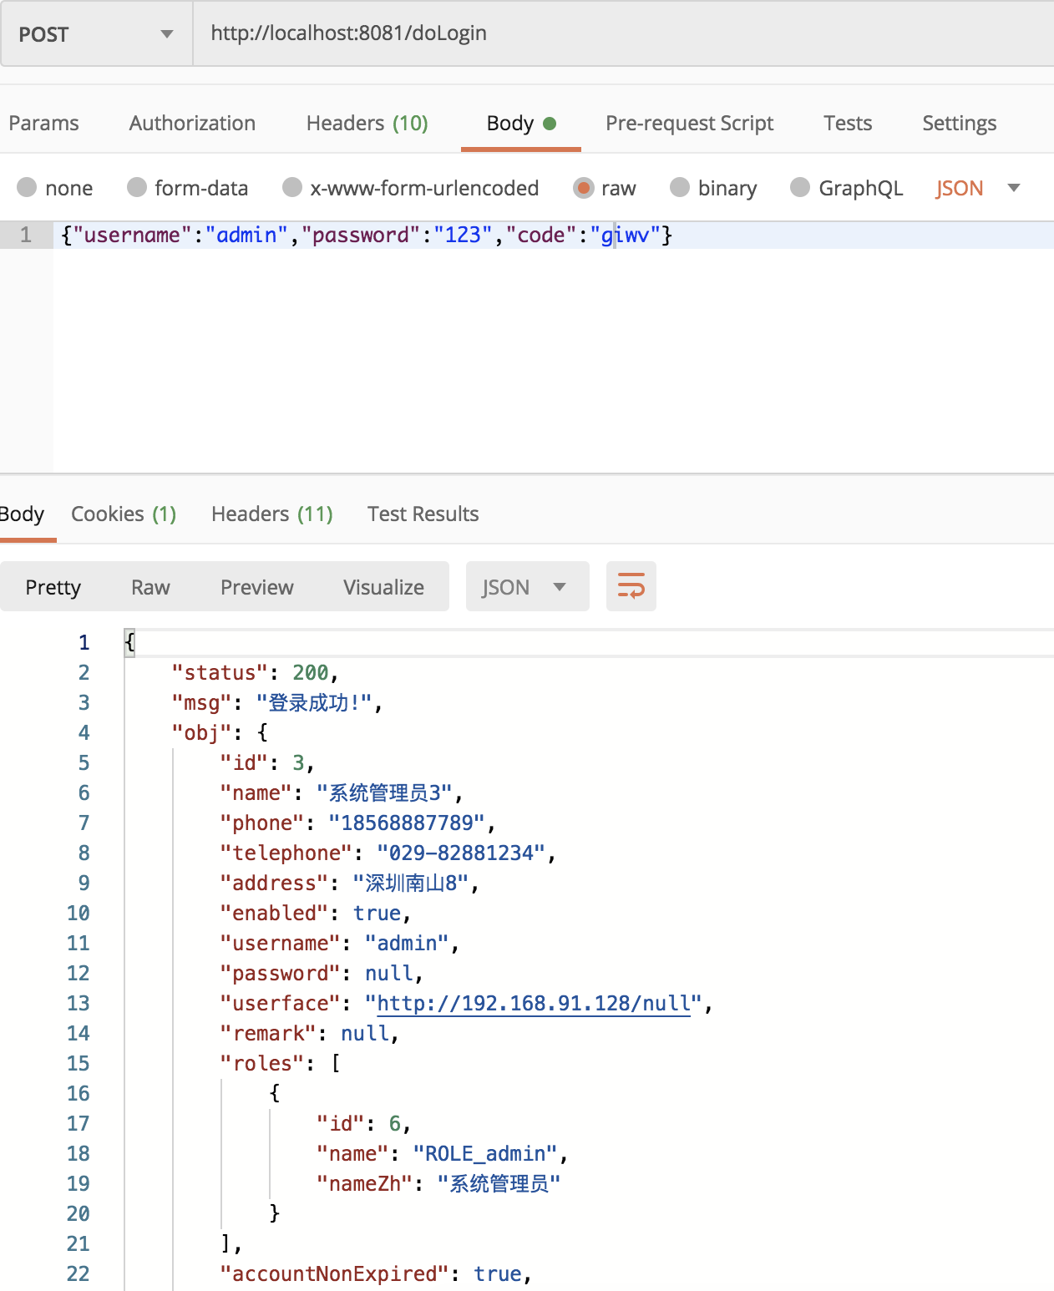This screenshot has width=1054, height=1291.
Task: Switch to response Cookies tab
Action: pos(124,514)
